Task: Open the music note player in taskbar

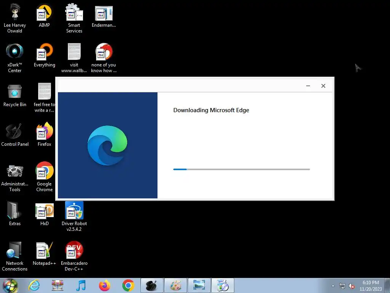Action: [81, 285]
